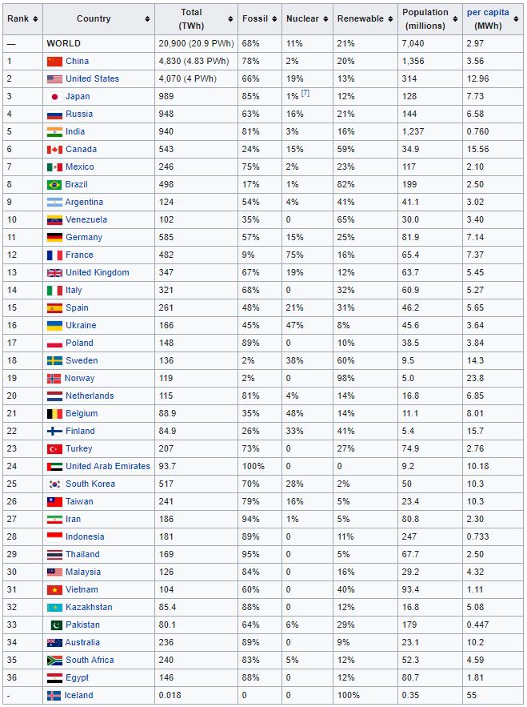527x707 pixels.
Task: Click the Iceland flag icon
Action: 54,695
